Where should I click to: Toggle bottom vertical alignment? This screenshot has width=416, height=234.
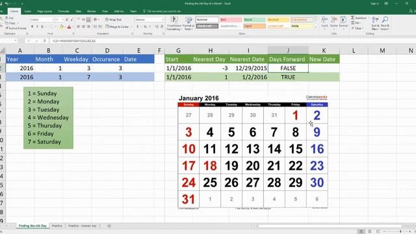[x=88, y=19]
